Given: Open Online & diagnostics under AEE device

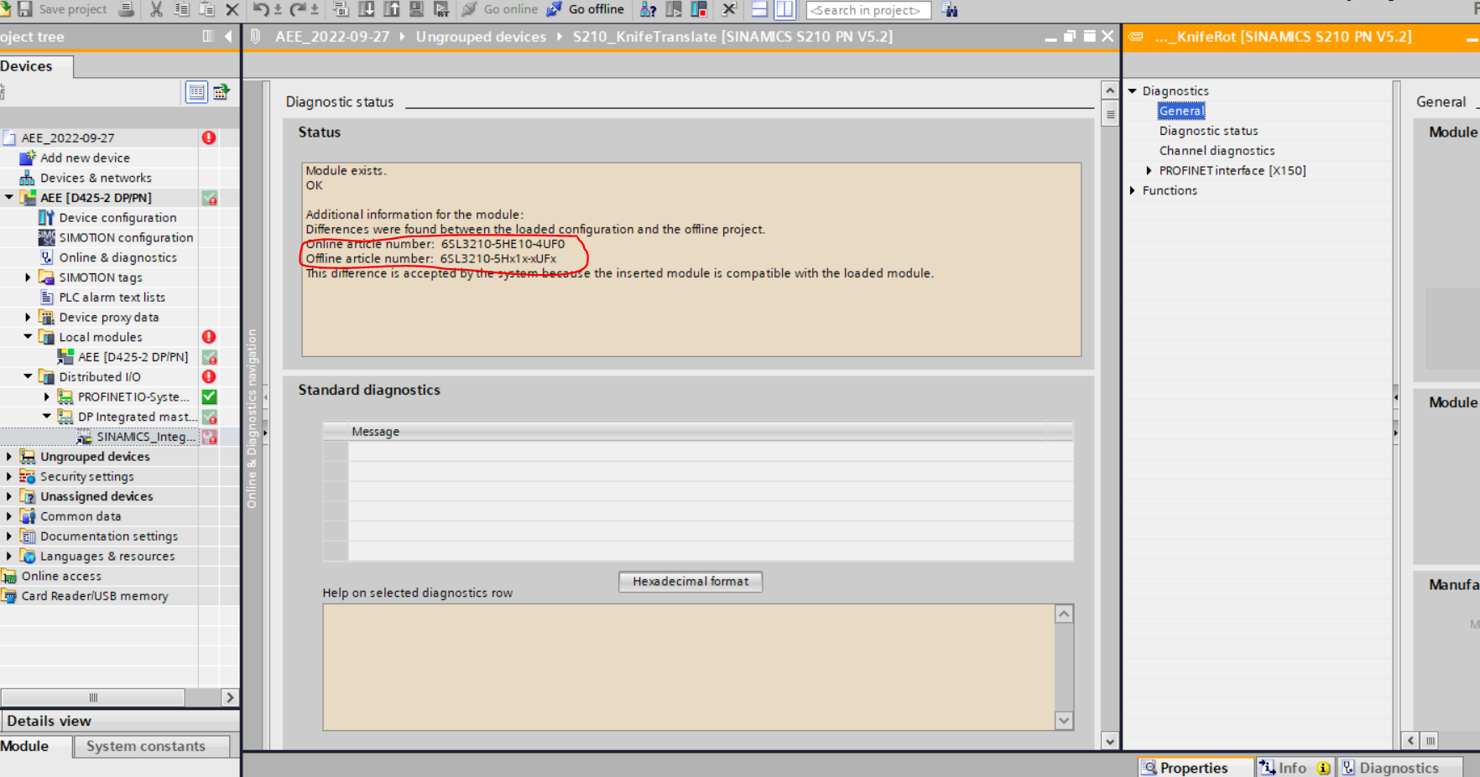Looking at the screenshot, I should [117, 257].
